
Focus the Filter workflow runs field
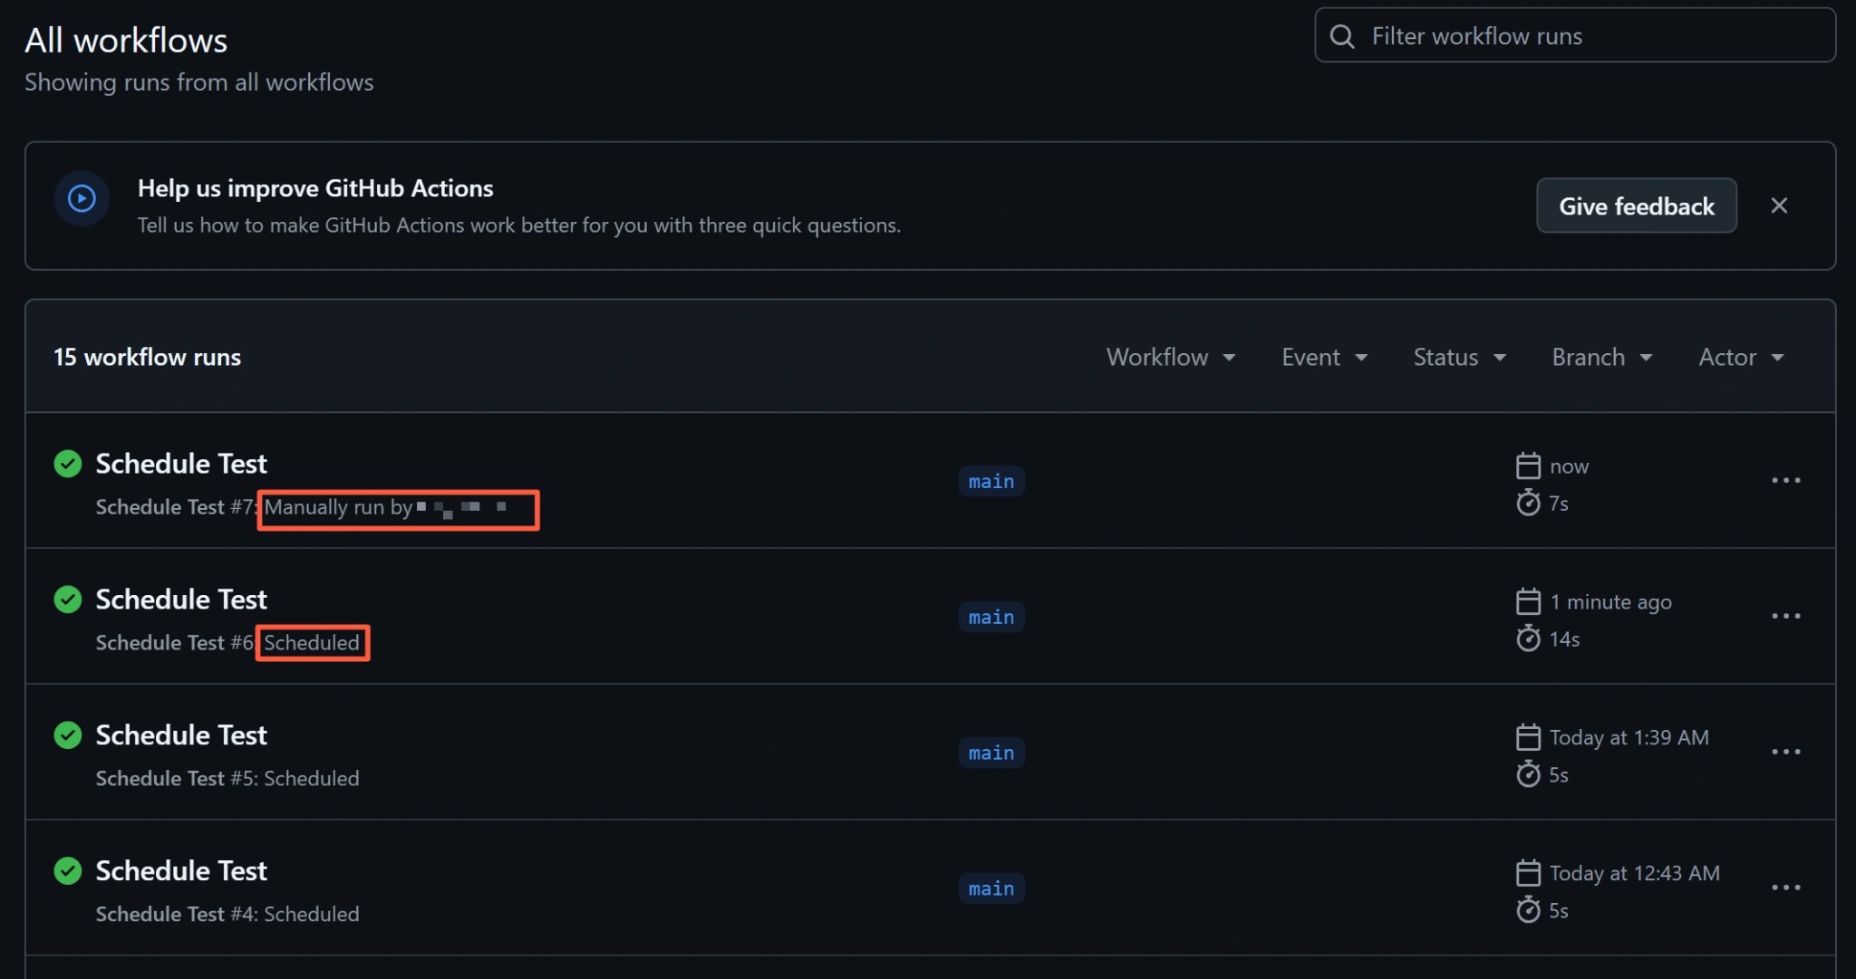click(1575, 35)
